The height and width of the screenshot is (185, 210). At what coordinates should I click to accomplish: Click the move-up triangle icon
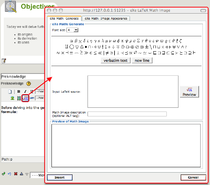tap(21, 174)
